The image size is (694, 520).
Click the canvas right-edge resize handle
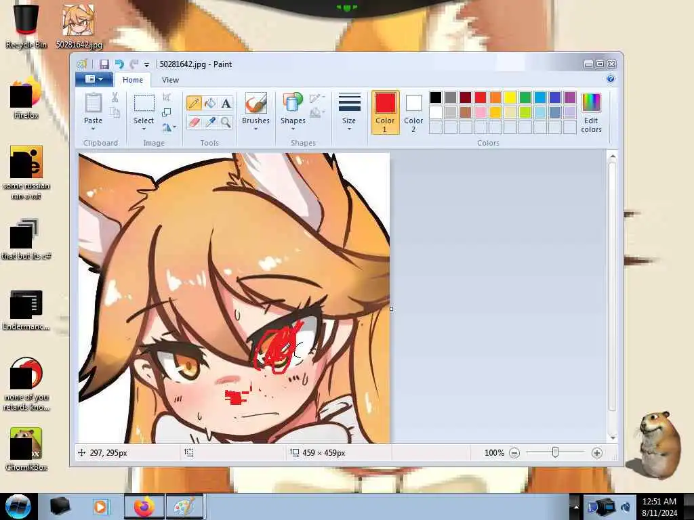pyautogui.click(x=391, y=309)
